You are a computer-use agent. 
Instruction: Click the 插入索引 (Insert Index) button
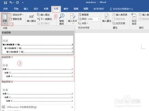[x=144, y=15]
